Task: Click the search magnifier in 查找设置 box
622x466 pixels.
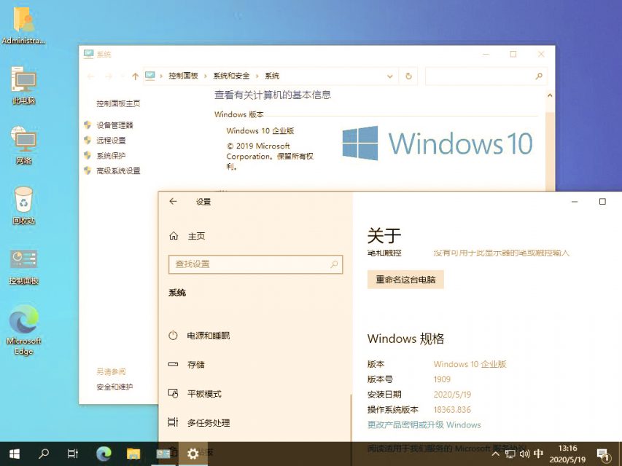Action: point(334,264)
